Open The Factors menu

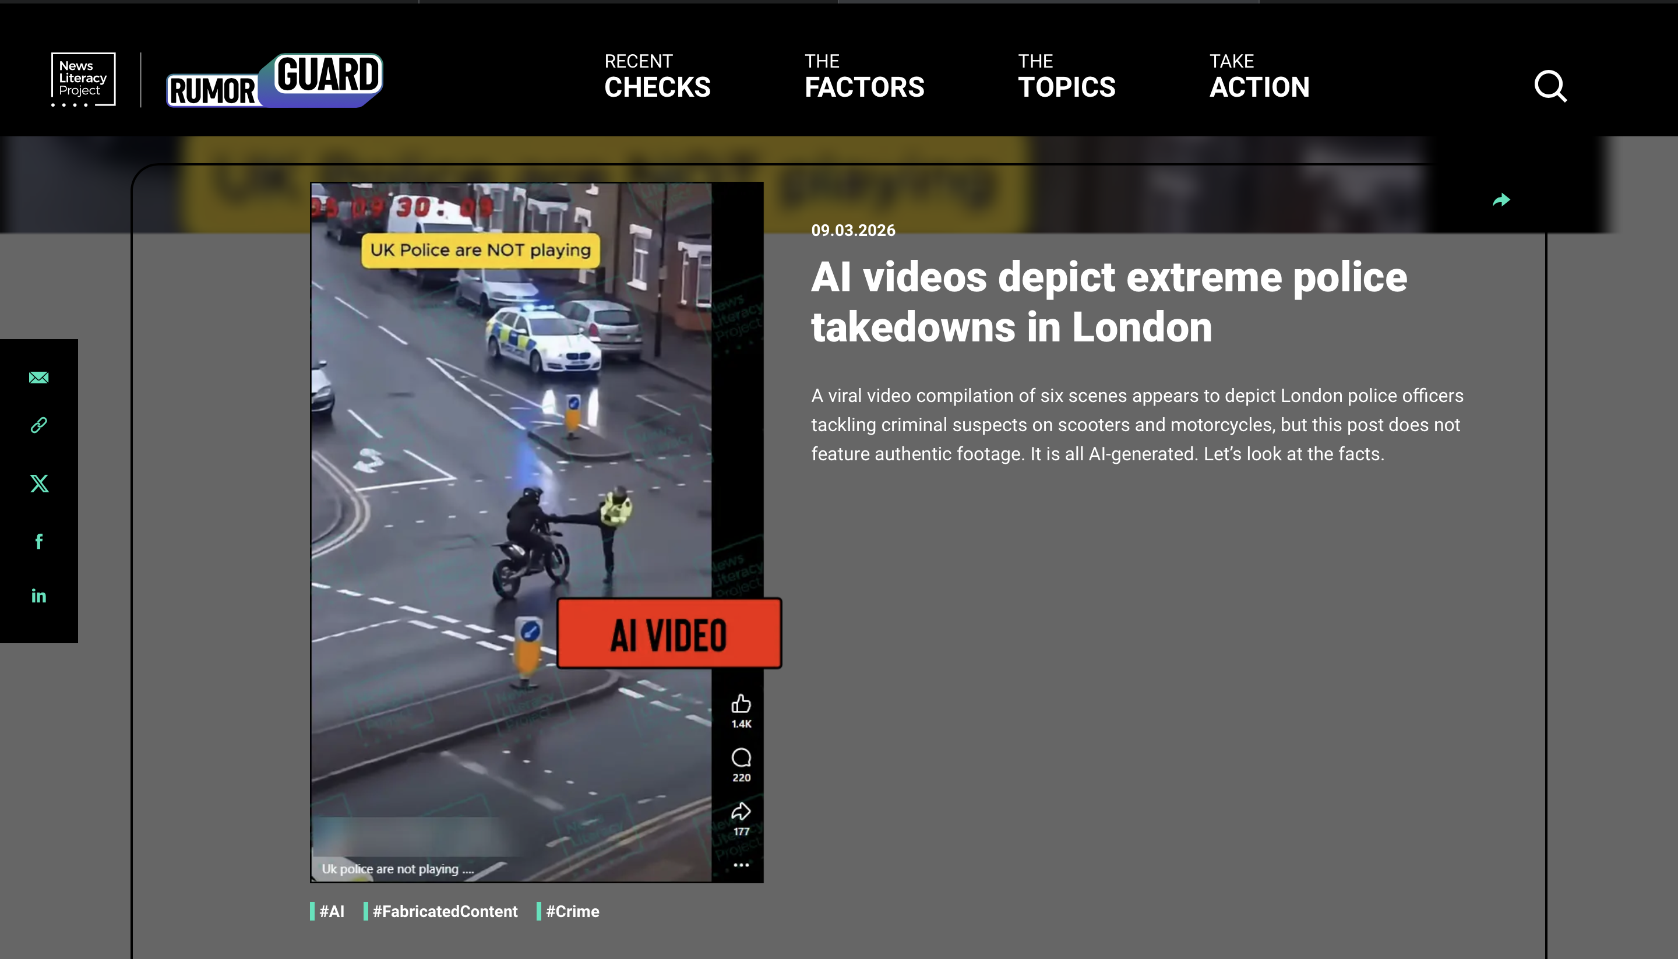(864, 76)
